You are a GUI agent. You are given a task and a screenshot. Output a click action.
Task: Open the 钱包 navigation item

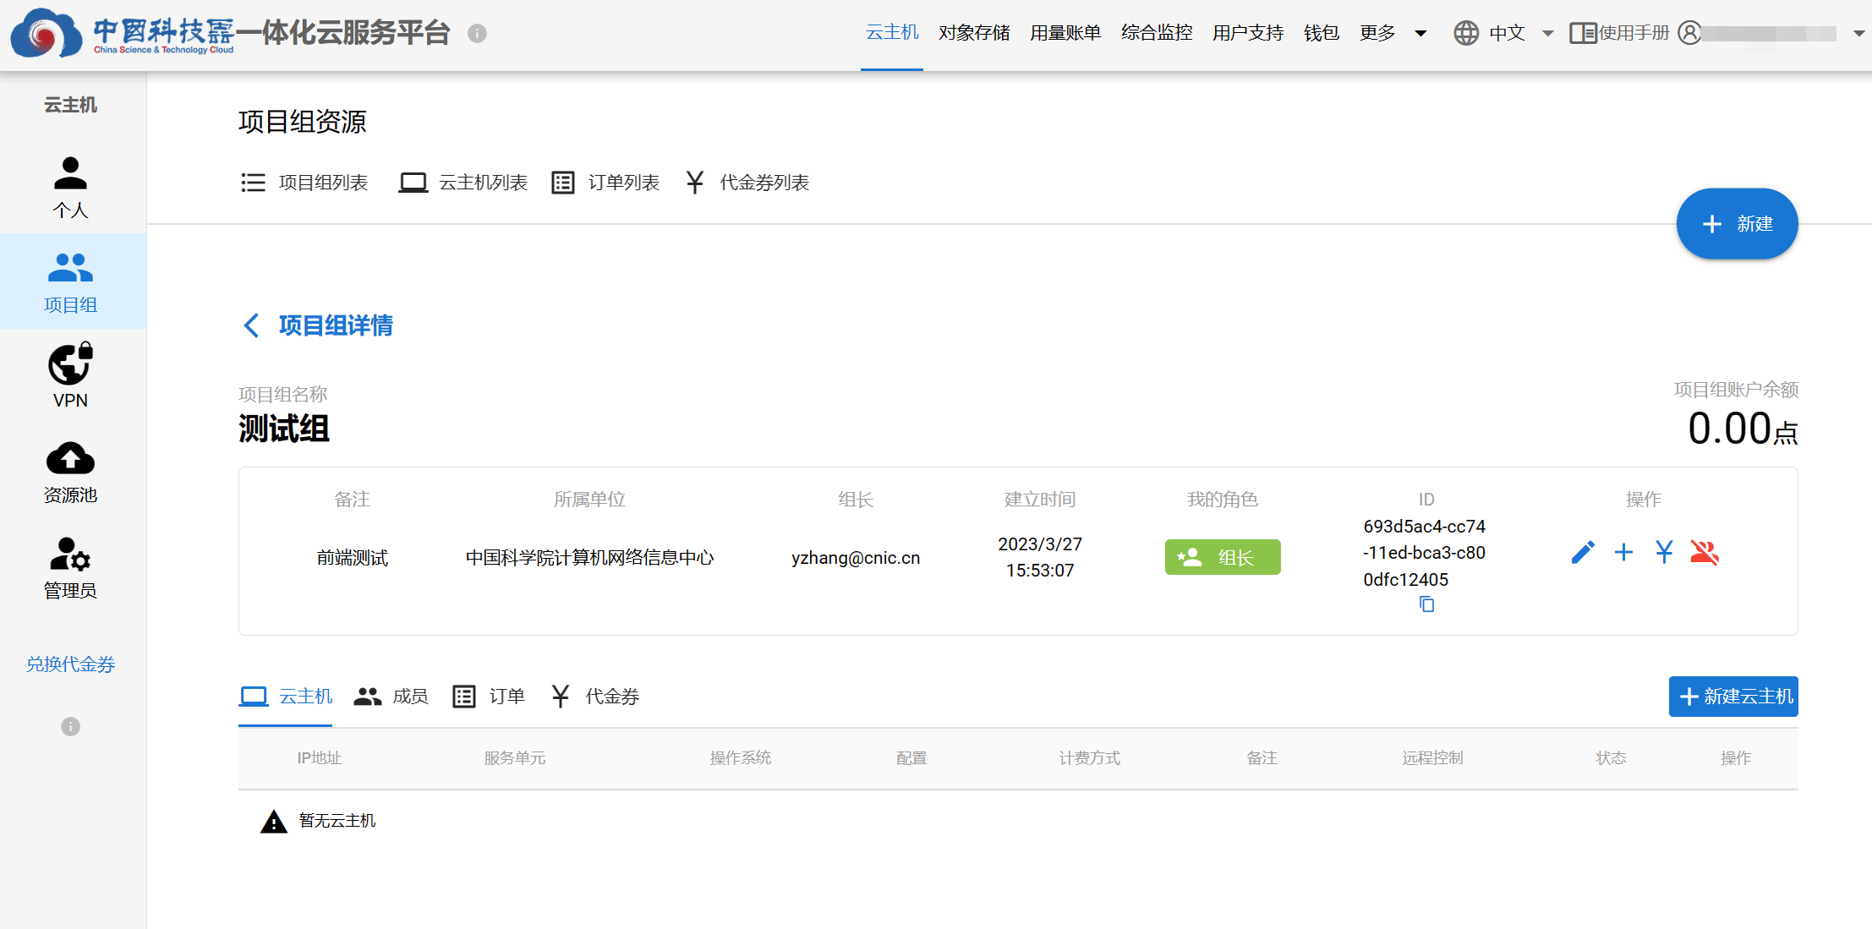pos(1322,33)
